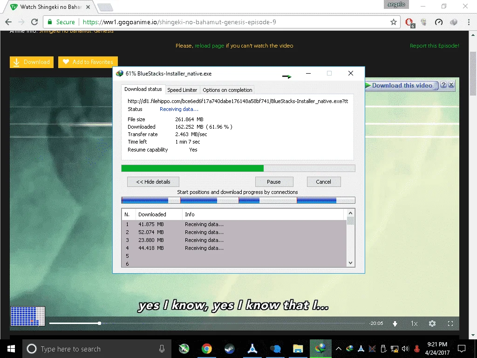Open the network tray icon with warning
Viewport: 477px width, 358px height.
pos(395,349)
